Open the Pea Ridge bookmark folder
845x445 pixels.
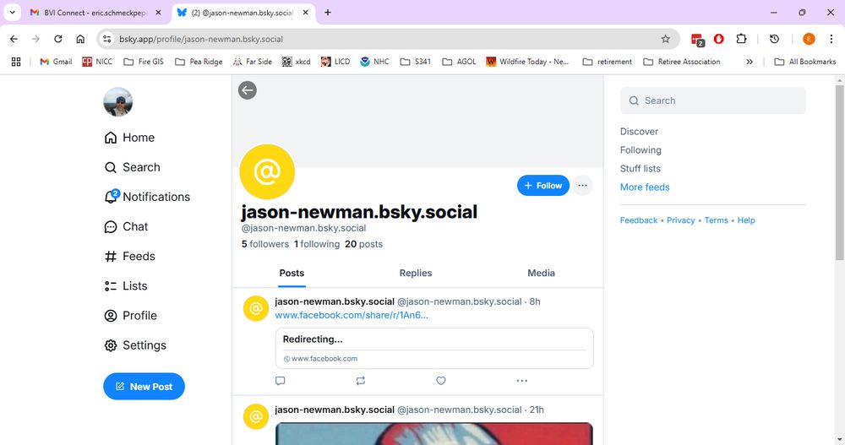(199, 62)
